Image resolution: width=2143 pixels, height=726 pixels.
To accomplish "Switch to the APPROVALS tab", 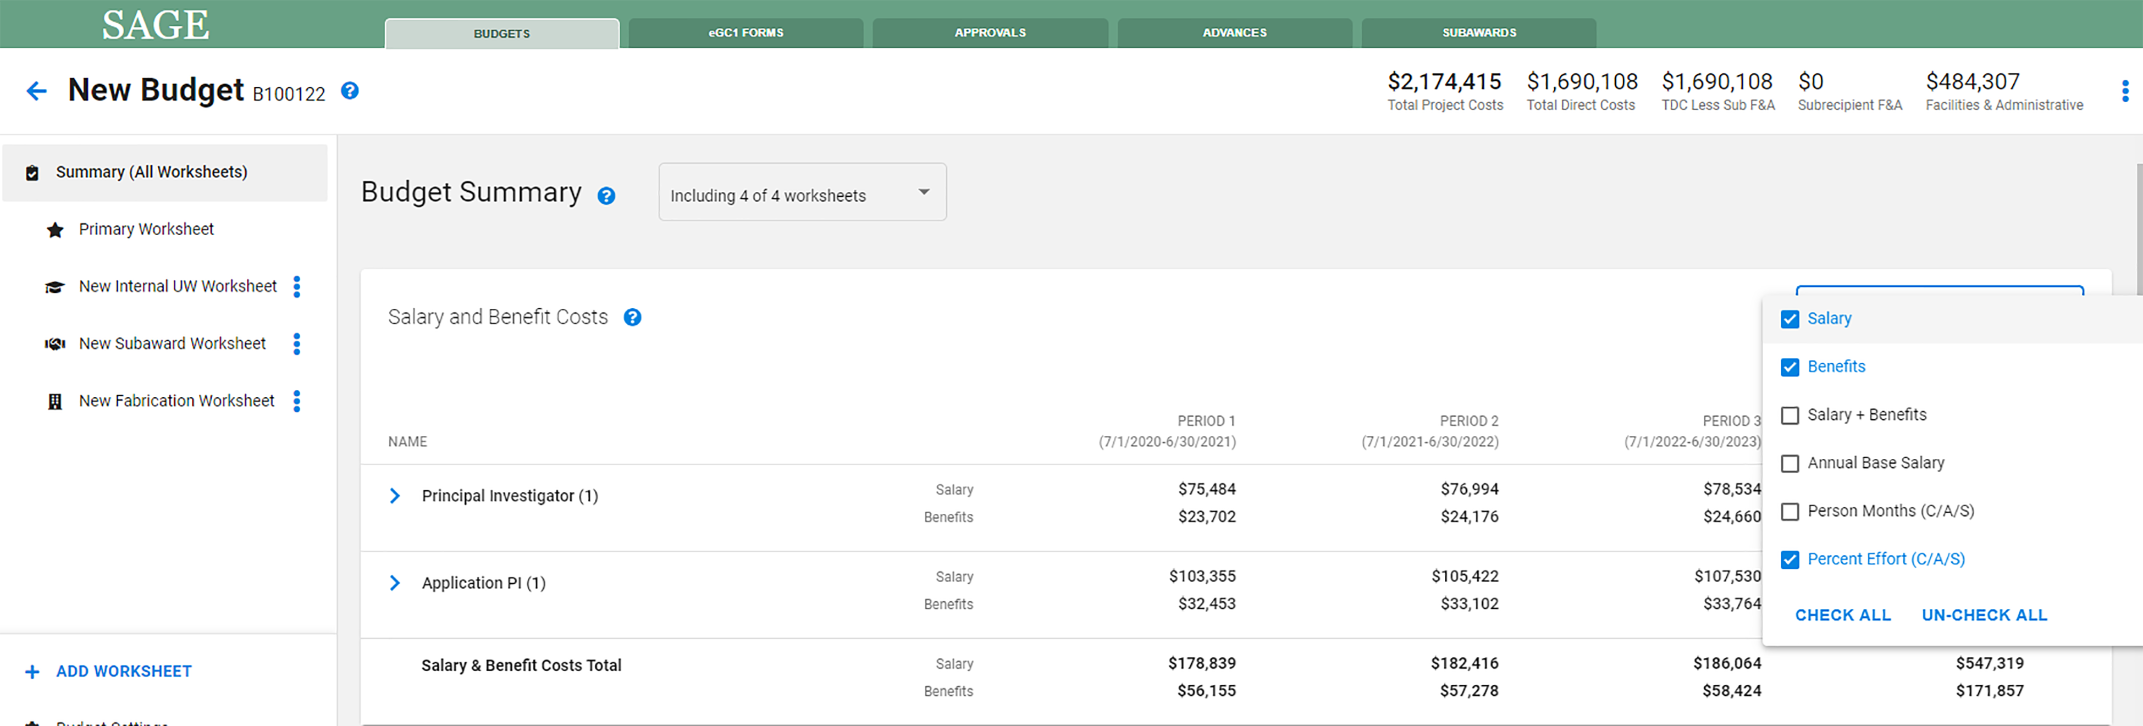I will tap(990, 34).
